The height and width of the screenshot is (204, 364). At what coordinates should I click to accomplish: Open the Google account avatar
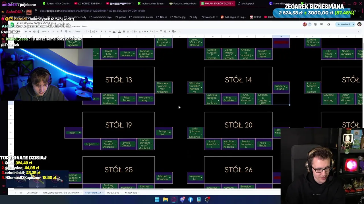(359, 24)
